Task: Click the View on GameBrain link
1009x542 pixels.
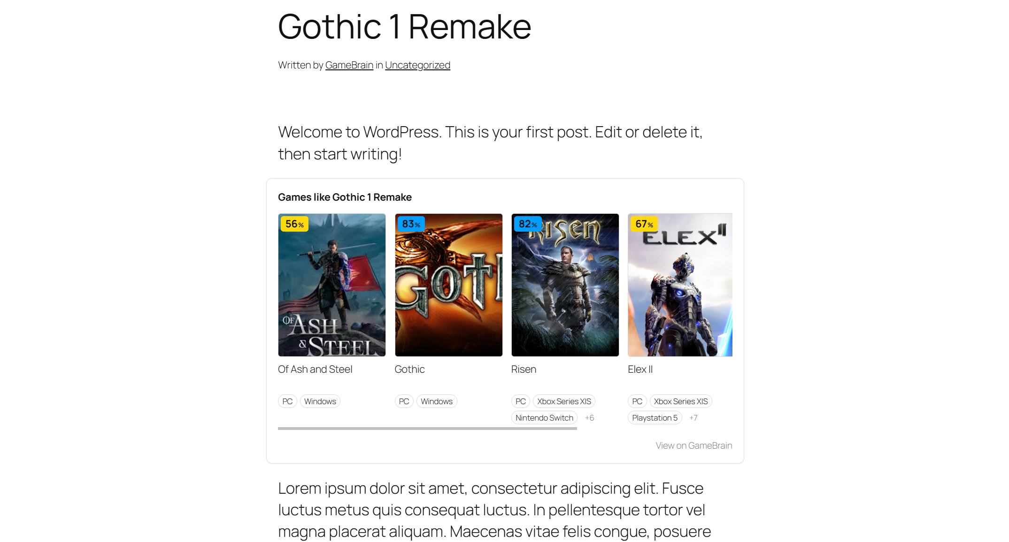Action: [x=693, y=445]
